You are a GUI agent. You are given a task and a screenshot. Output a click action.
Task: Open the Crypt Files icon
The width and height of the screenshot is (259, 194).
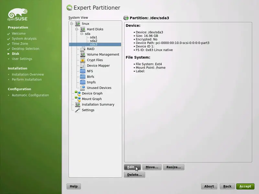tap(83, 60)
